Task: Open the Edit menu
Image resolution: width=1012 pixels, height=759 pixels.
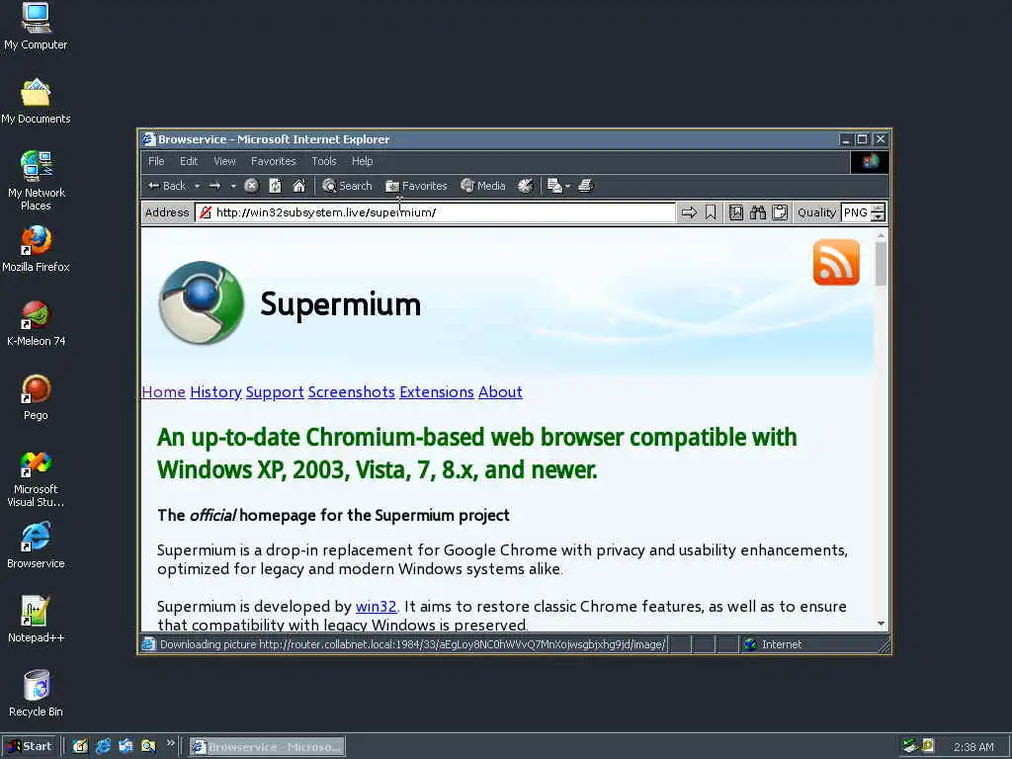Action: pyautogui.click(x=189, y=161)
